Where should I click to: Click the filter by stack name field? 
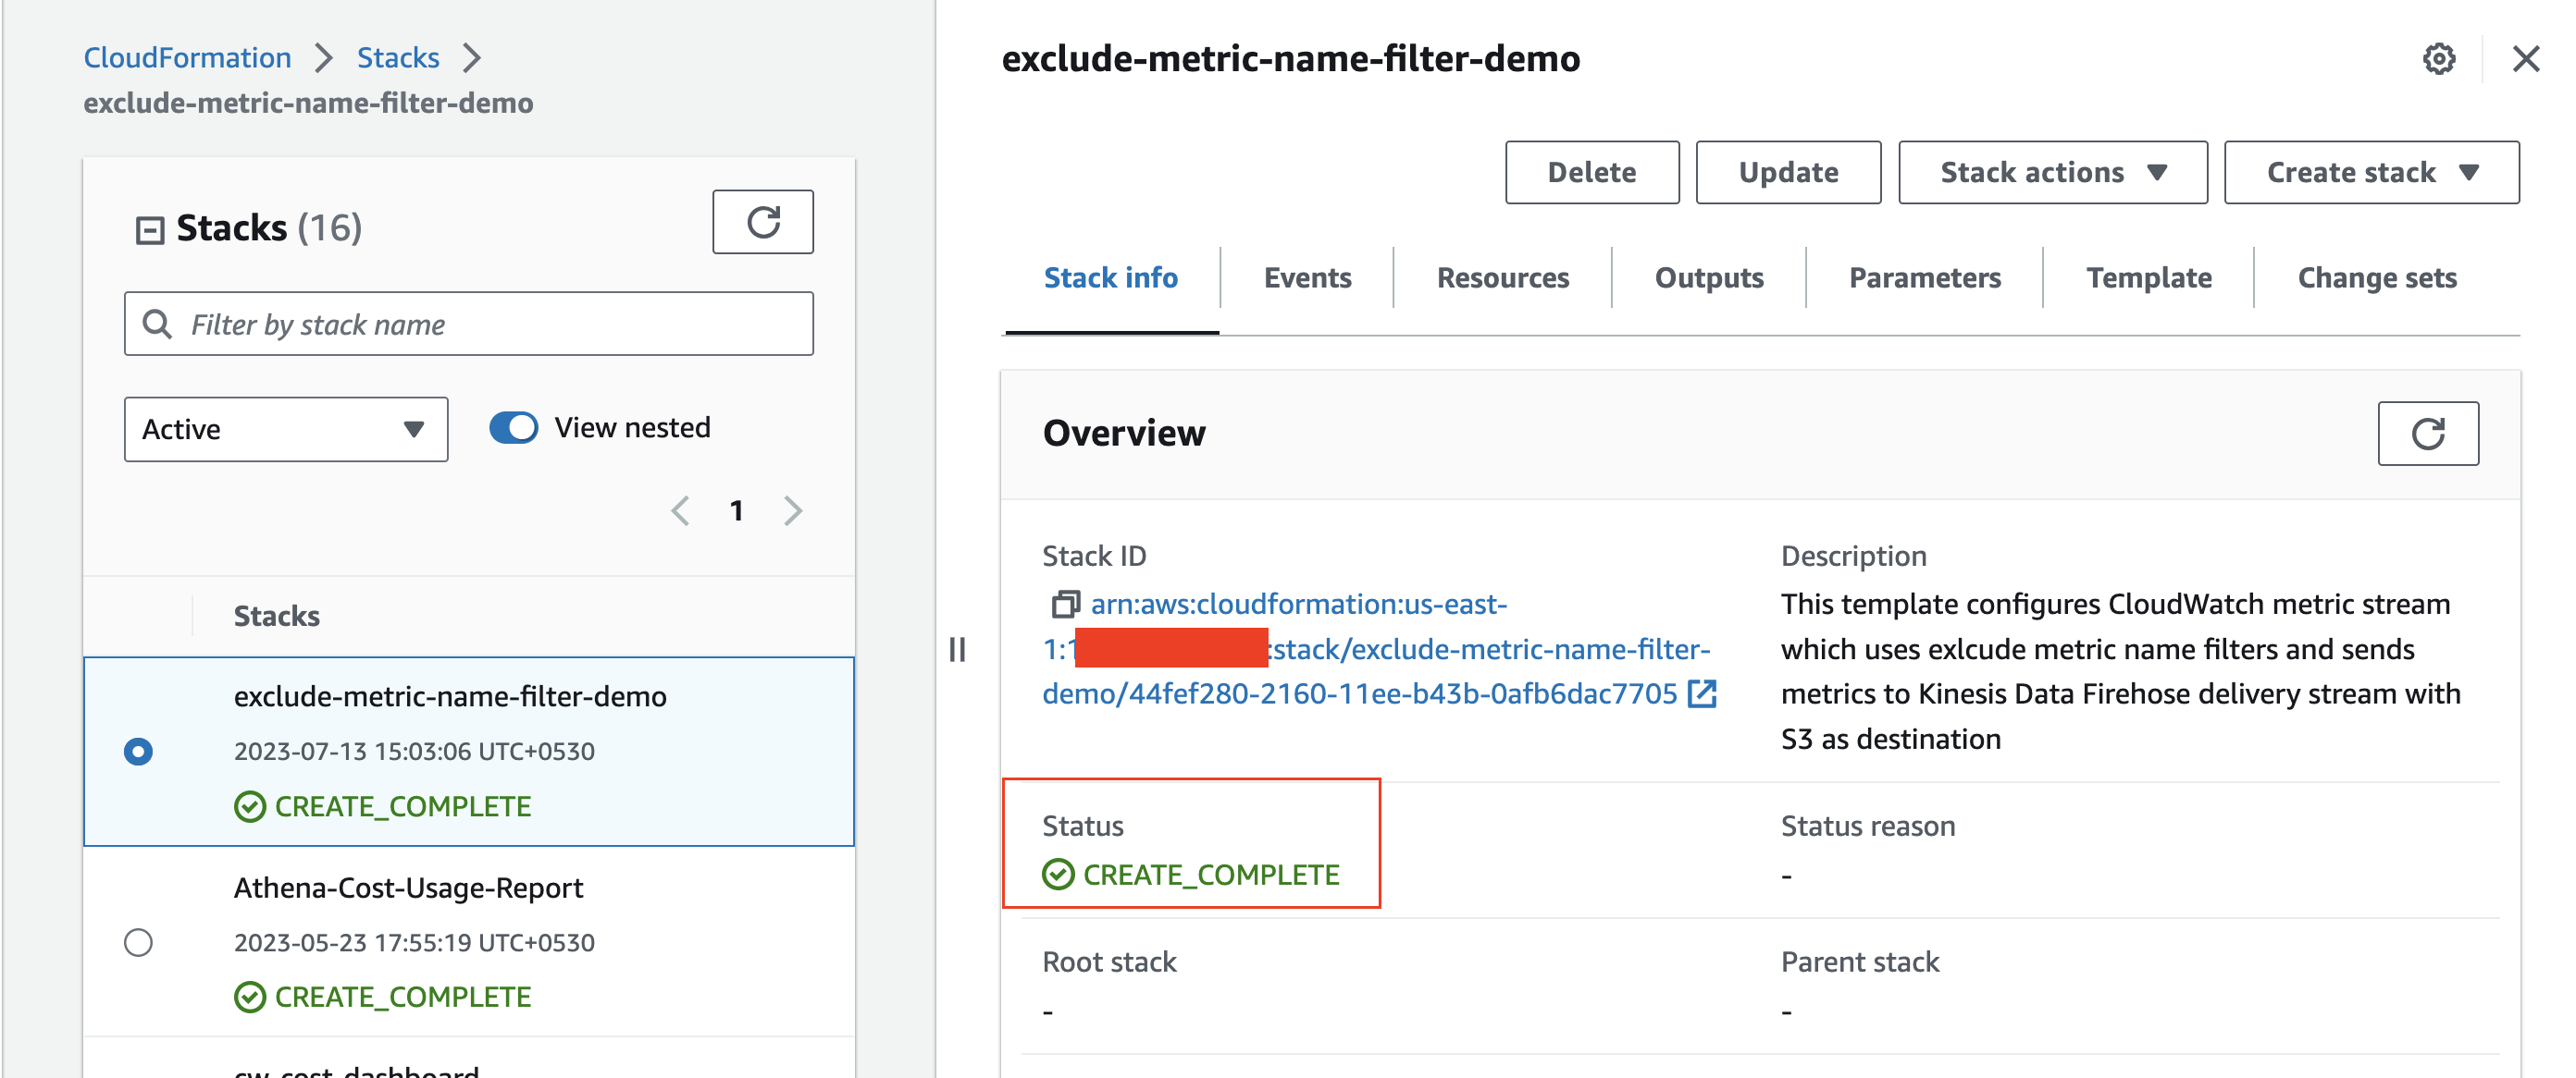tap(468, 324)
